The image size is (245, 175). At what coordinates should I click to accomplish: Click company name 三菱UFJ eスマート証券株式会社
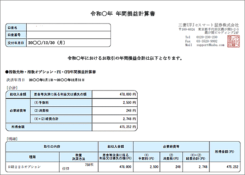(x=209, y=25)
